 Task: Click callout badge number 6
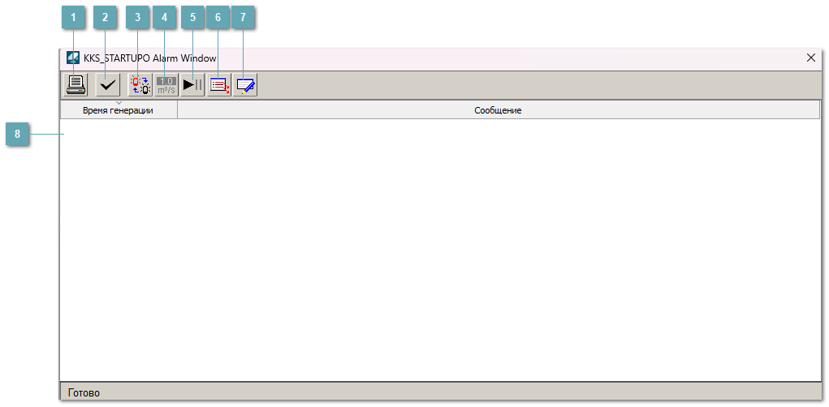click(218, 17)
